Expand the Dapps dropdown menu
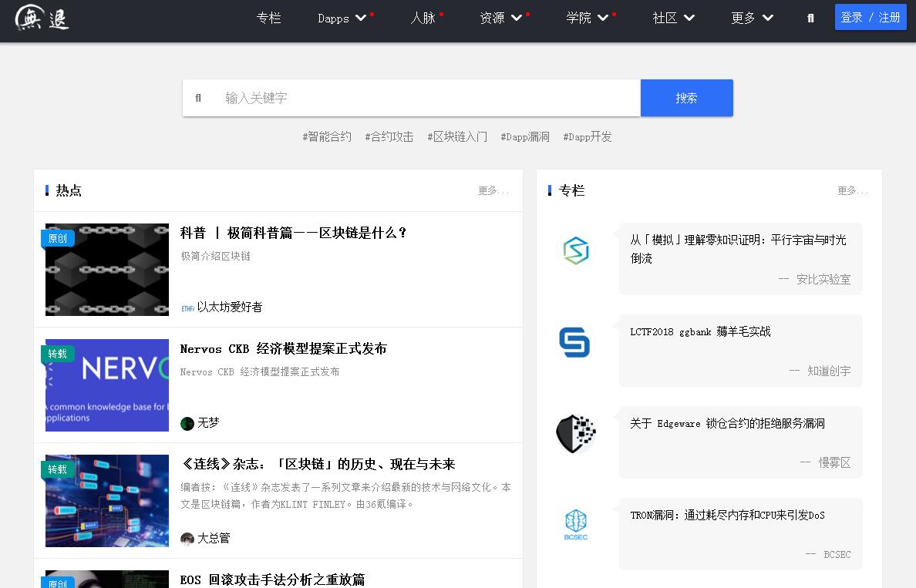Image resolution: width=916 pixels, height=588 pixels. [x=342, y=18]
